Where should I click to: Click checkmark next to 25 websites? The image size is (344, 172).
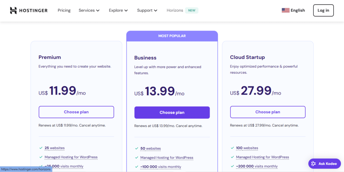[x=41, y=148]
